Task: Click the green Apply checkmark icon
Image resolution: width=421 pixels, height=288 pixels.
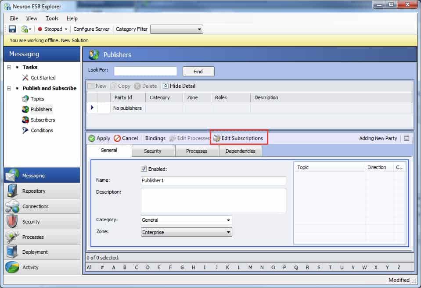Action: [92, 138]
